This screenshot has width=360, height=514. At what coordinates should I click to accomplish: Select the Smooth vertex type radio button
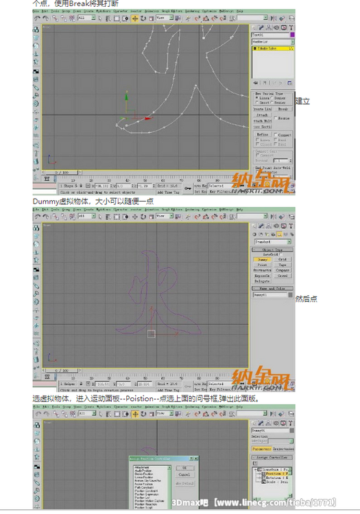tap(257, 103)
